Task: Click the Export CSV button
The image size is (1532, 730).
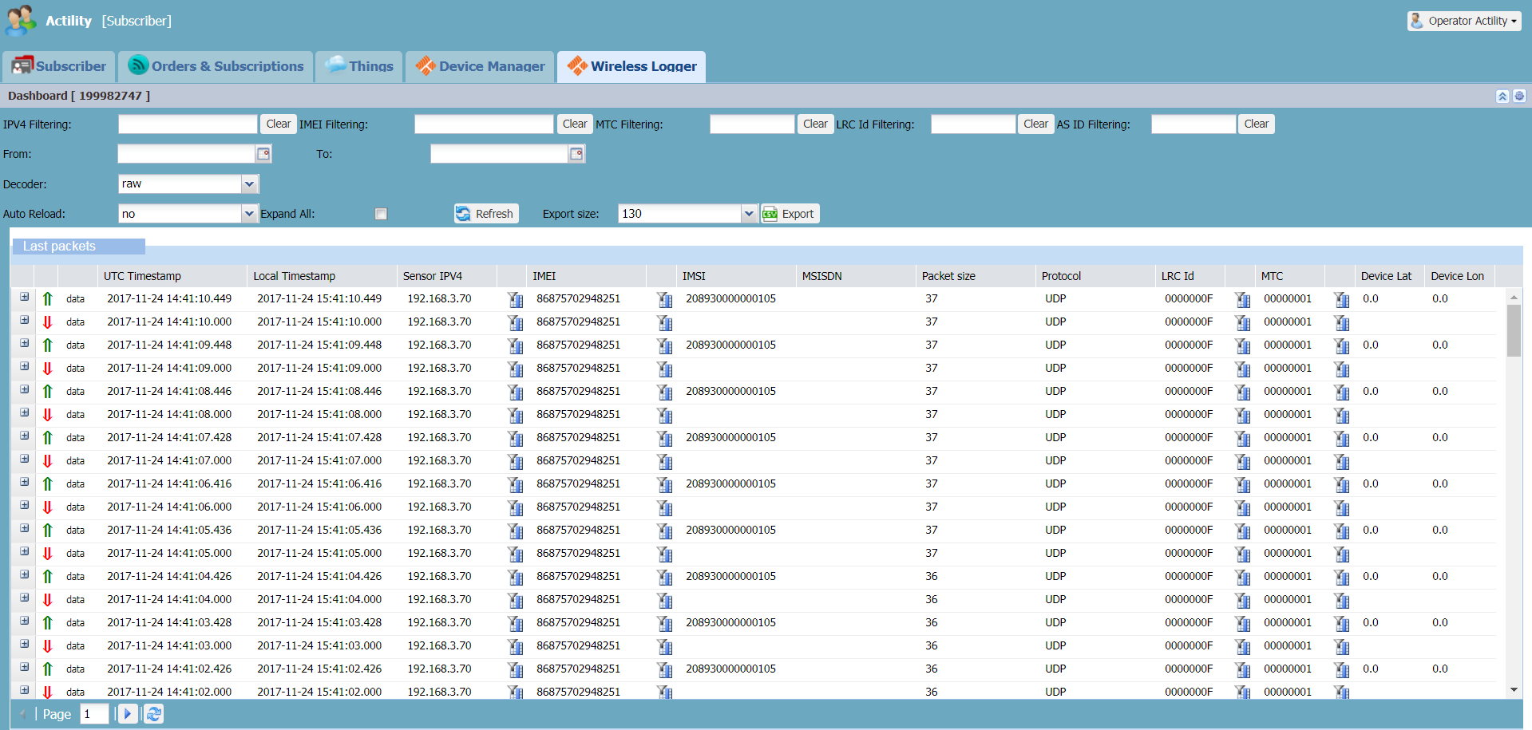Action: pos(790,214)
